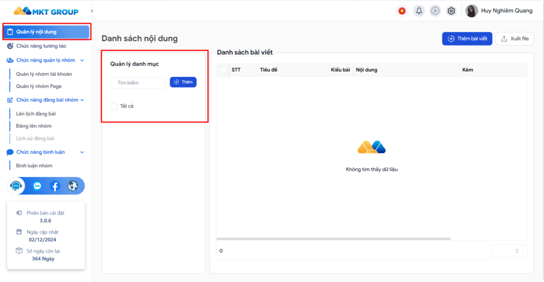Tick the "Tất cả" checkbox

pos(114,106)
